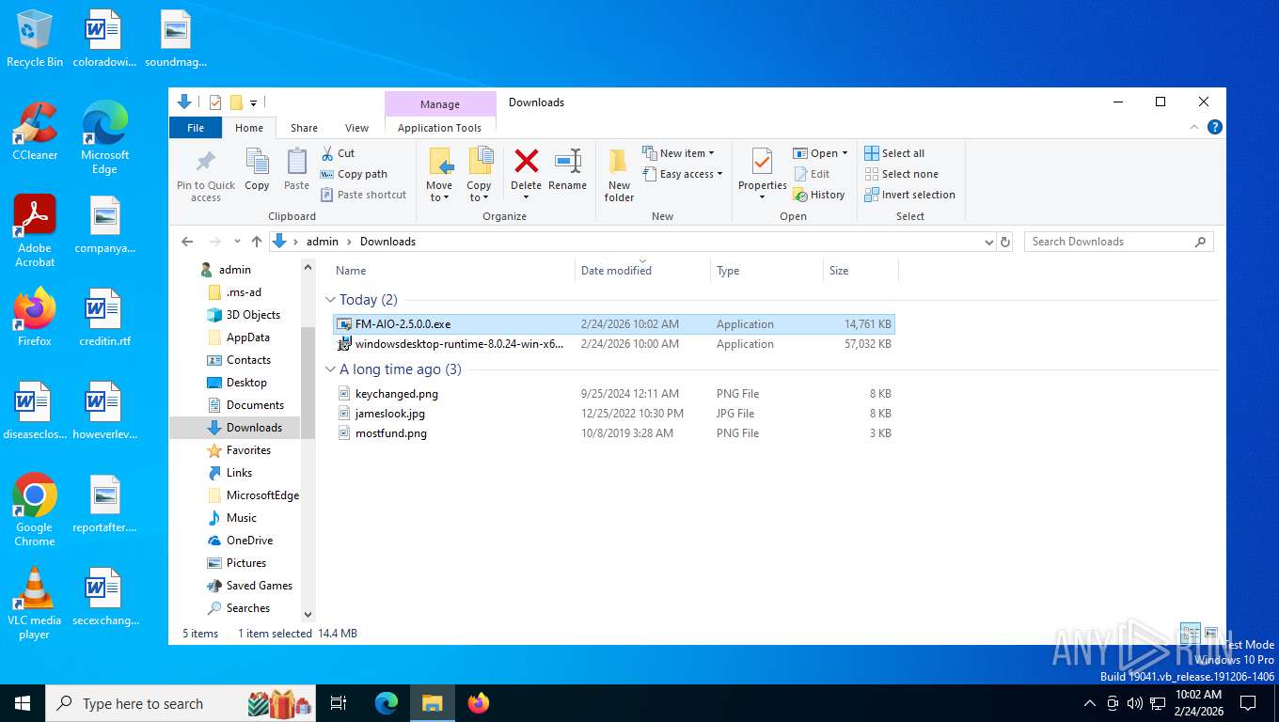The width and height of the screenshot is (1279, 722).
Task: Select jameslook.jpg file
Action: 614,414
